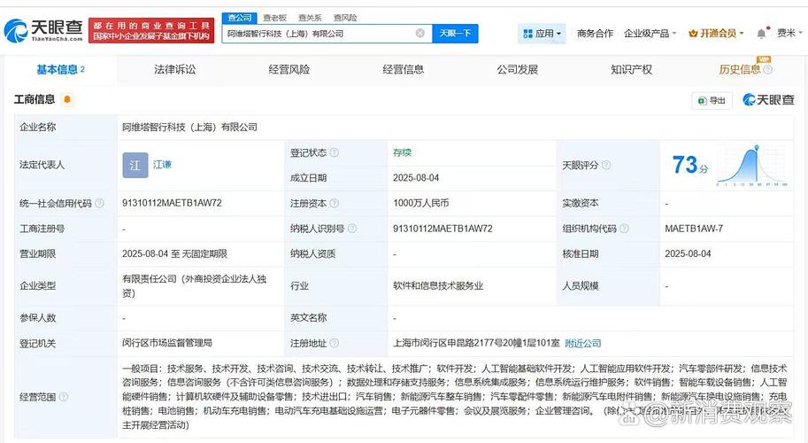Open the Tianyancha logo home link
The height and width of the screenshot is (443, 808).
tap(43, 31)
